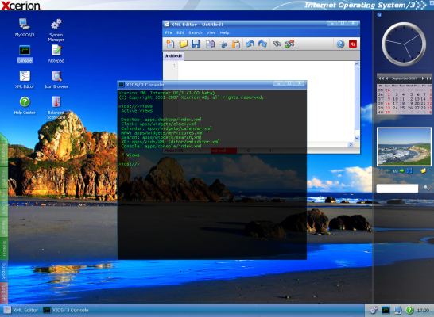Click the xios:// console prompt line

(x=129, y=164)
